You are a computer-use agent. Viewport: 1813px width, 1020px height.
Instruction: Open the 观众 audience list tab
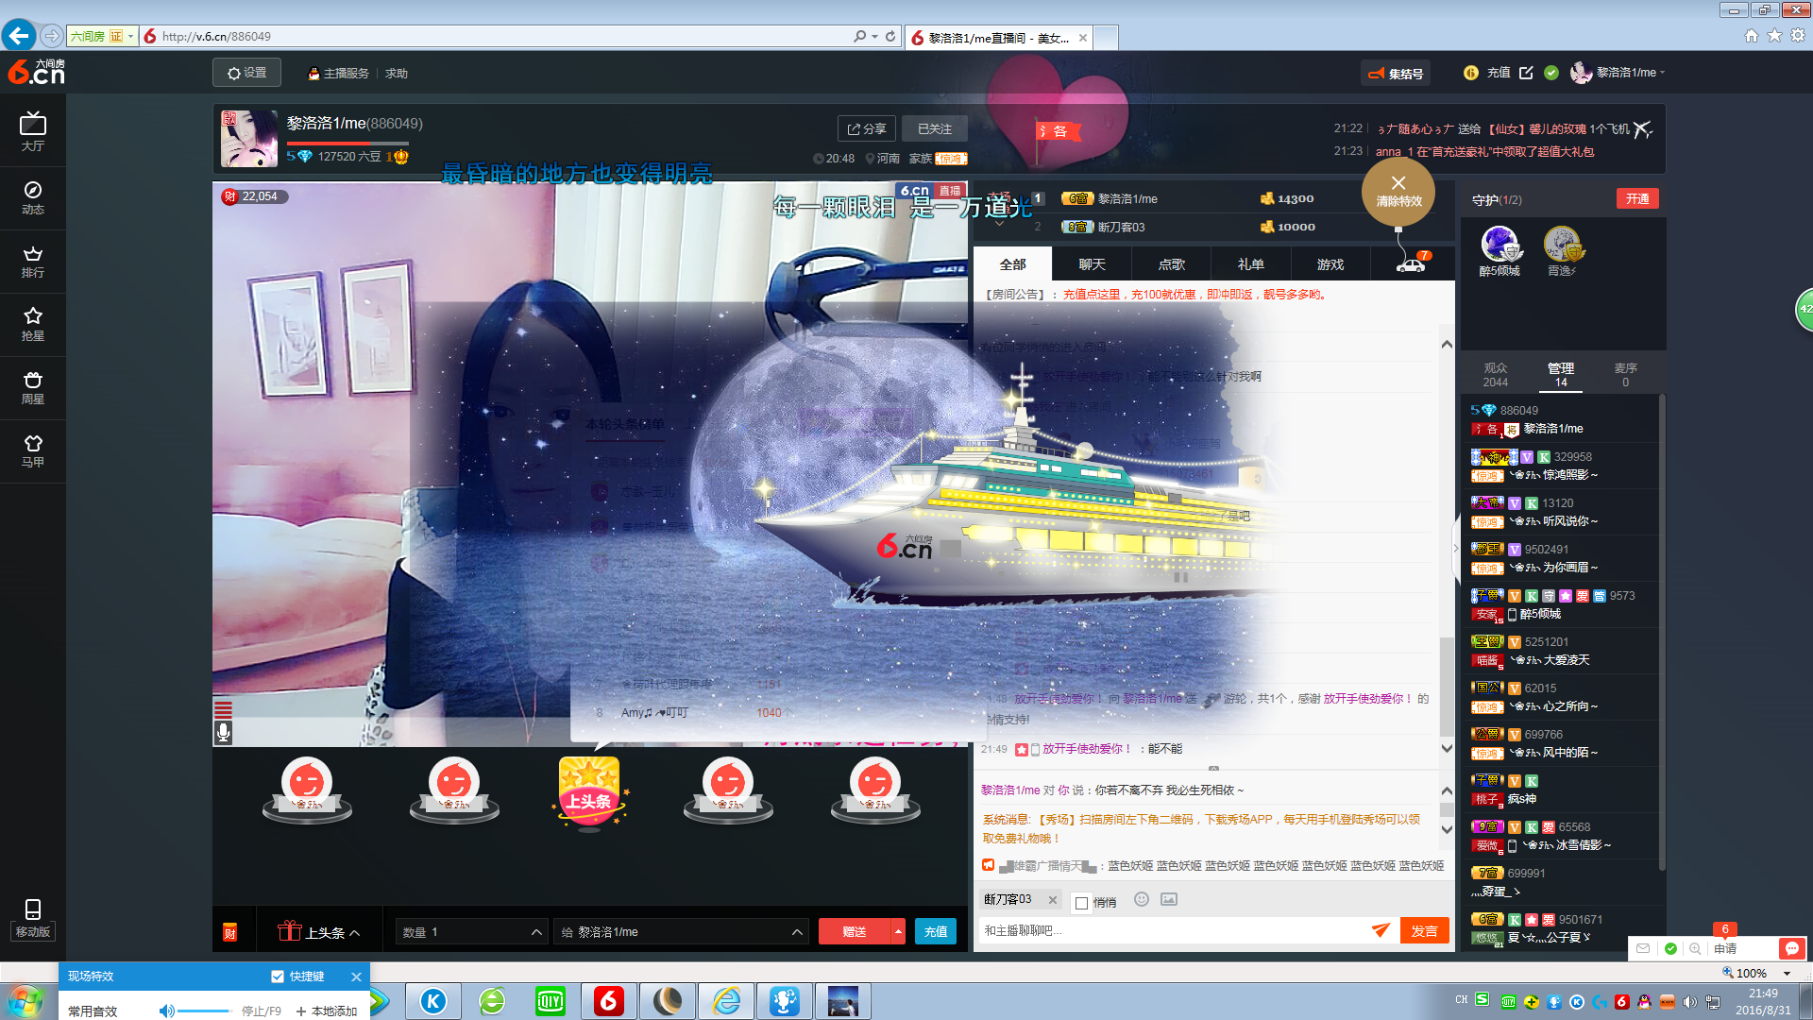(x=1496, y=375)
